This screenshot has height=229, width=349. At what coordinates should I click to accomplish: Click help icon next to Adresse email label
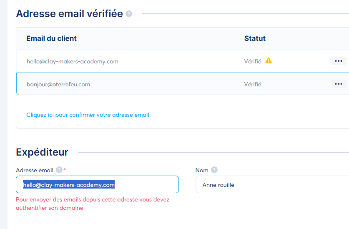pos(59,170)
